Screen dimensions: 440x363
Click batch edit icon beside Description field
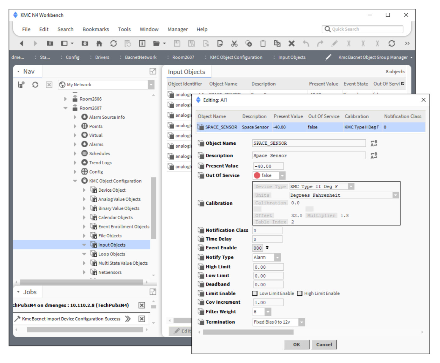point(374,155)
